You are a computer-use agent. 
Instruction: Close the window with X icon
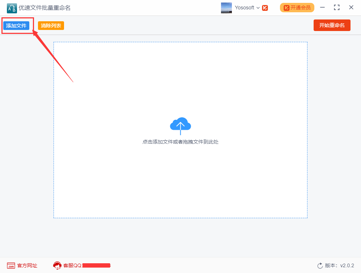click(351, 7)
